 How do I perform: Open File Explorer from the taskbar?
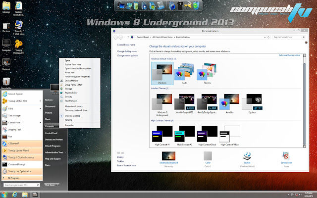[25, 195]
